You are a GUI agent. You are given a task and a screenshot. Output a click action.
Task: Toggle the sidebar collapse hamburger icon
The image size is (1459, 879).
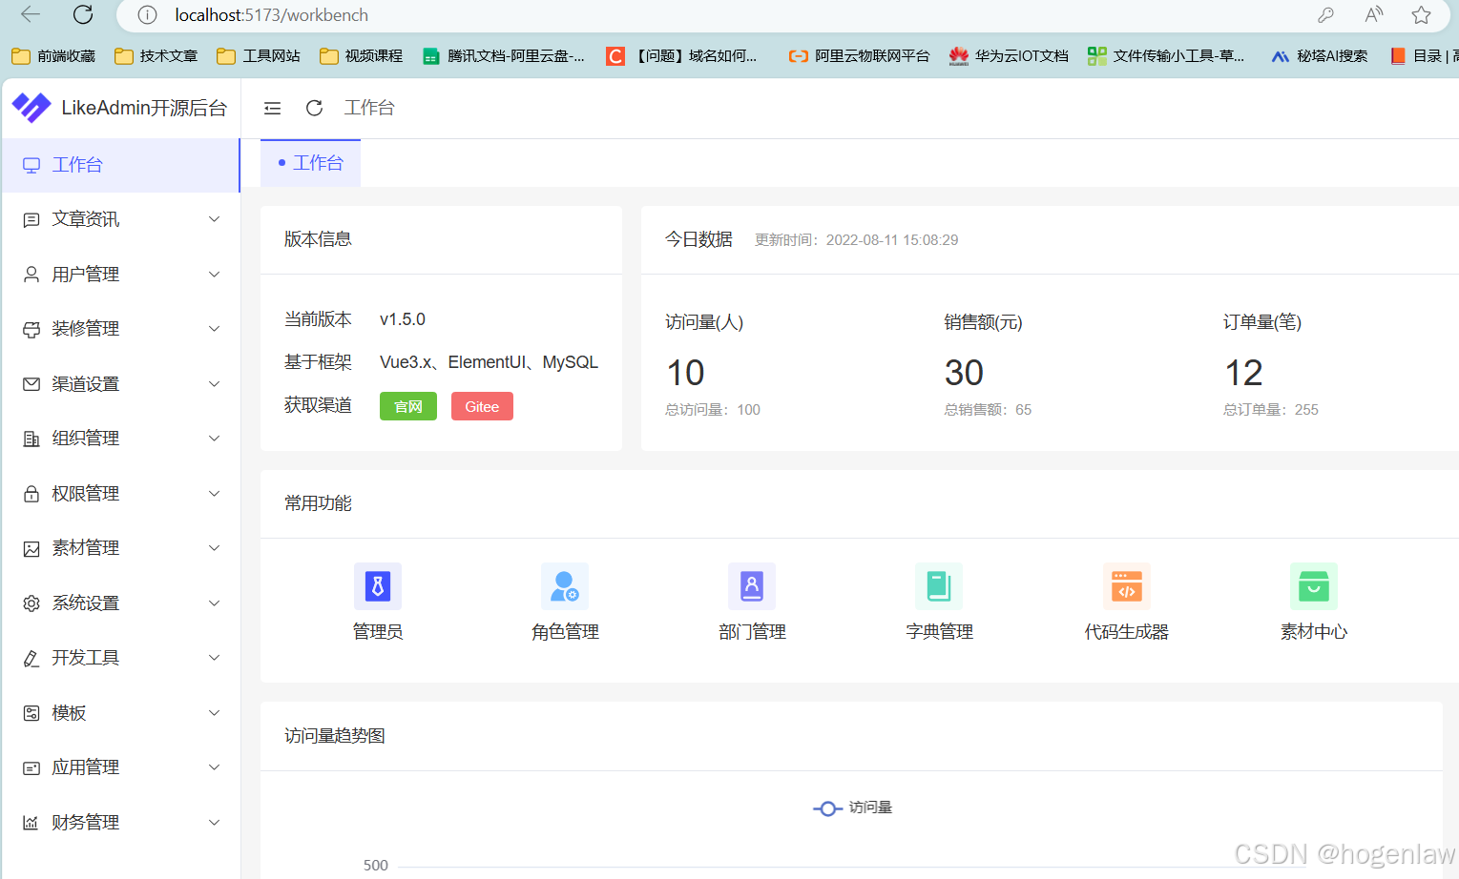[272, 108]
